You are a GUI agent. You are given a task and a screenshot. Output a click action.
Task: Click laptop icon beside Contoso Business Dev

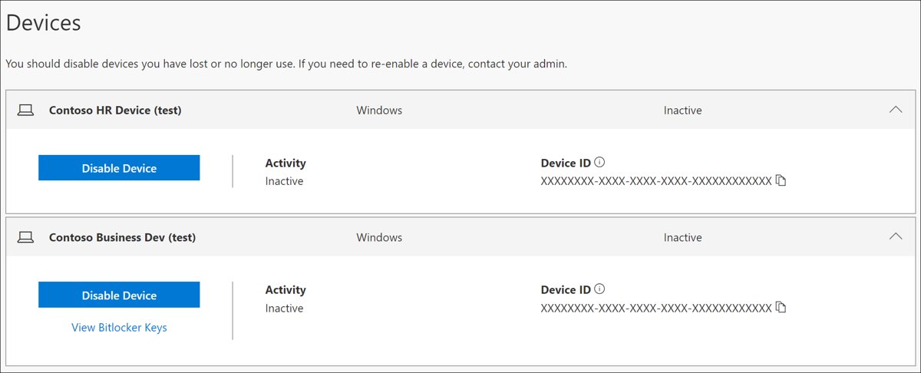pos(26,238)
